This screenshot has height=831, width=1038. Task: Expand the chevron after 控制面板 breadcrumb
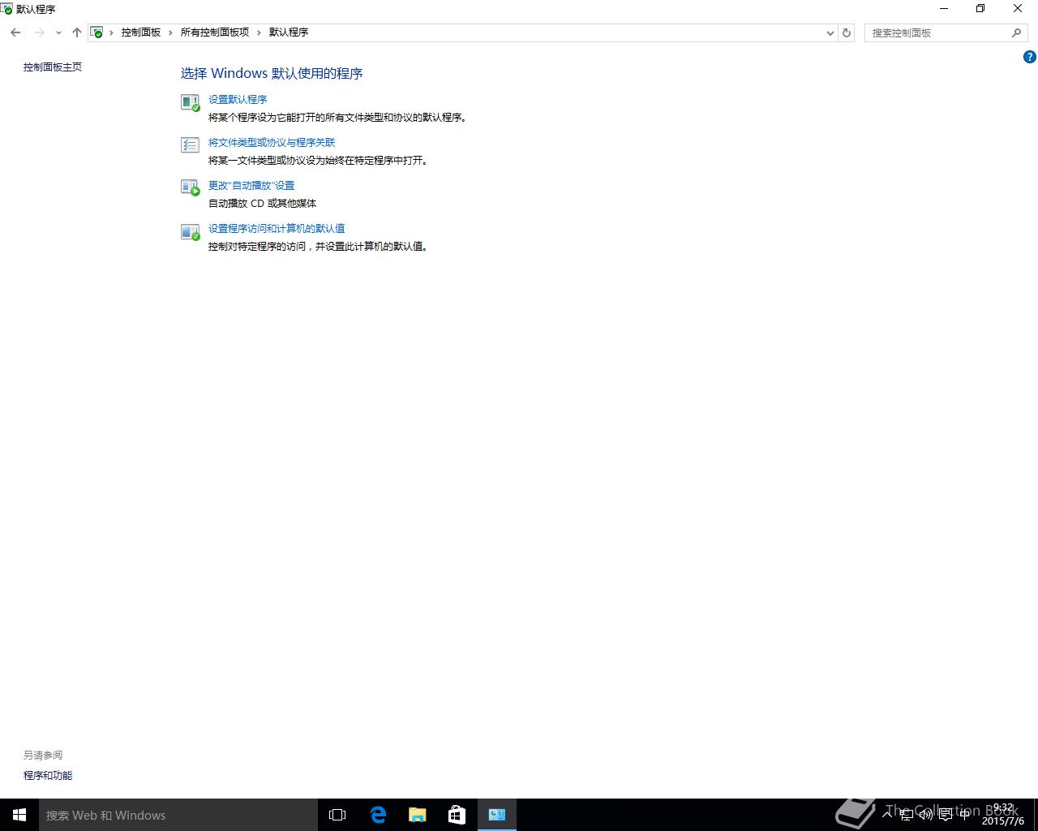[170, 32]
